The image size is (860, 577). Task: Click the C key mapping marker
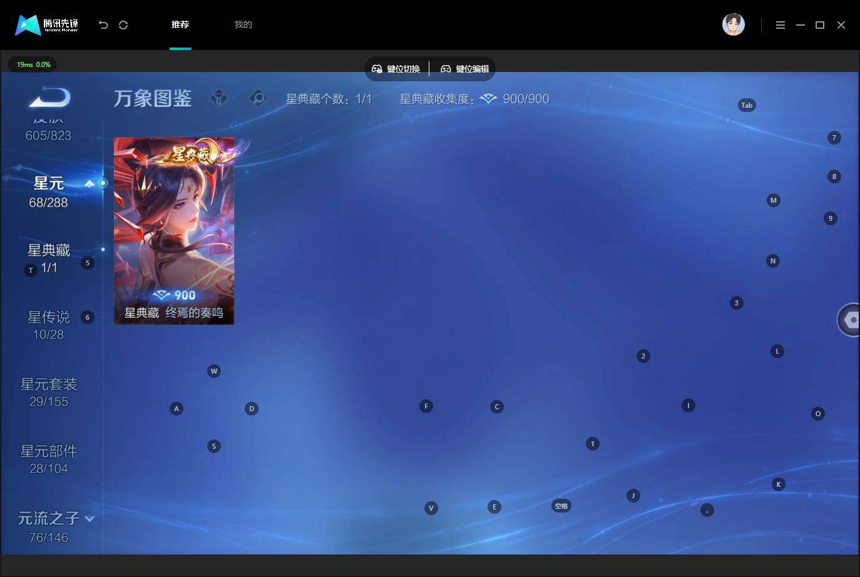[x=497, y=407]
